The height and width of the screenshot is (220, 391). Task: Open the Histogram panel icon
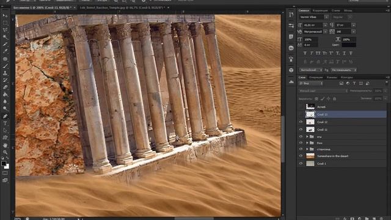pos(291,81)
